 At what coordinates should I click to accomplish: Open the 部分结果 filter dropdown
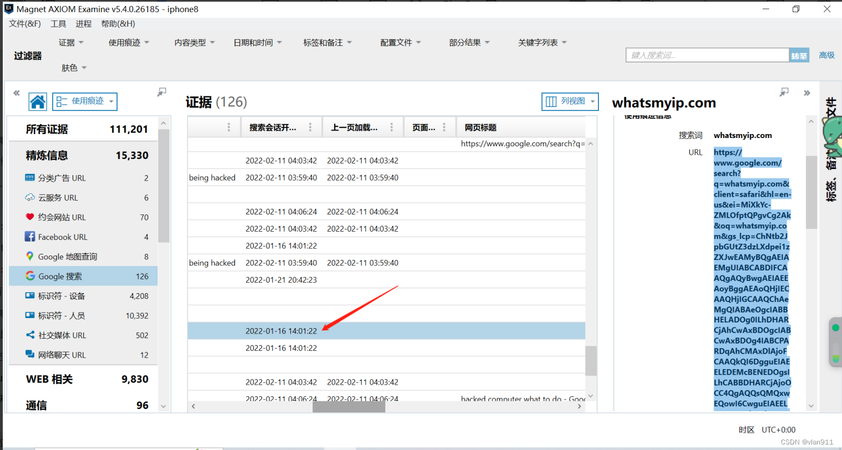470,43
